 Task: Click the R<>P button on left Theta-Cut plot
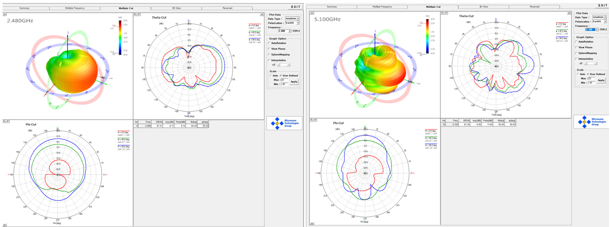(x=137, y=14)
